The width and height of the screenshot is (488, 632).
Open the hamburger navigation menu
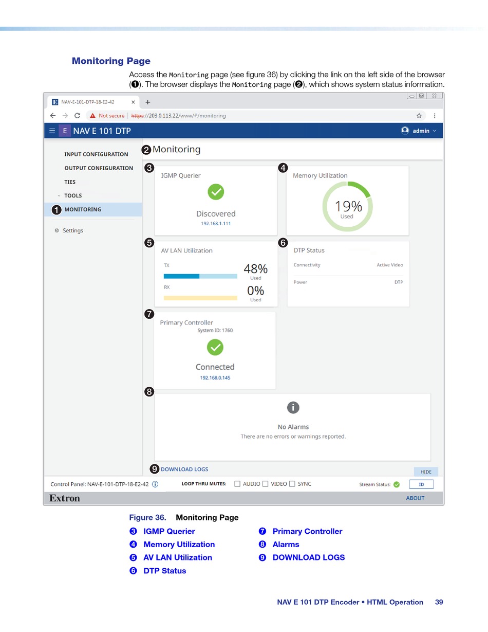(x=52, y=131)
